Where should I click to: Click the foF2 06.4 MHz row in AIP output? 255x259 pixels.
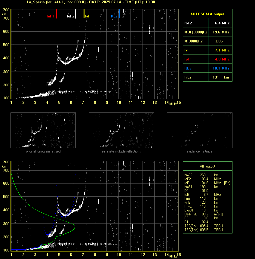tap(202, 179)
